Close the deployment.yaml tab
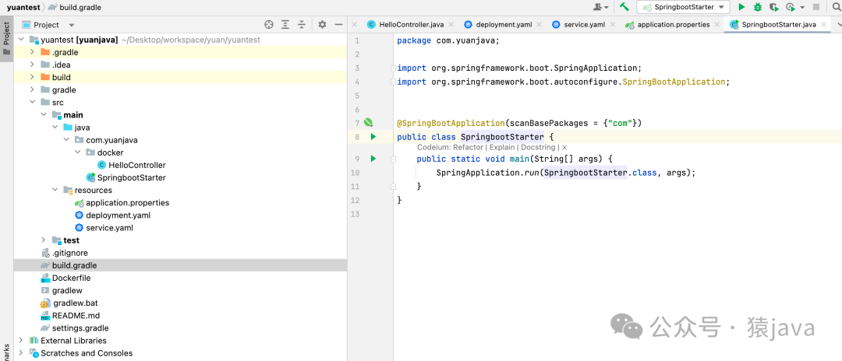 pyautogui.click(x=540, y=25)
